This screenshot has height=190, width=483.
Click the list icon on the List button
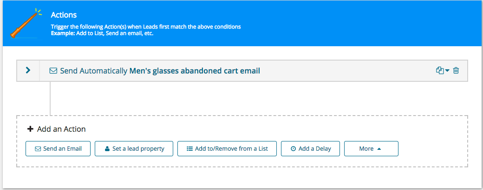(189, 149)
